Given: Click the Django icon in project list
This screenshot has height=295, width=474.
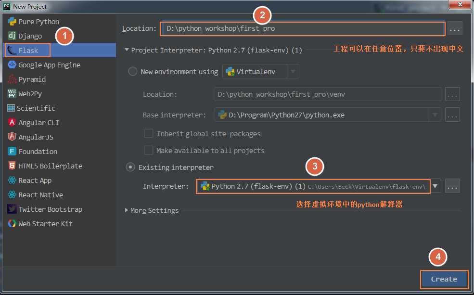Looking at the screenshot, I should 12,36.
